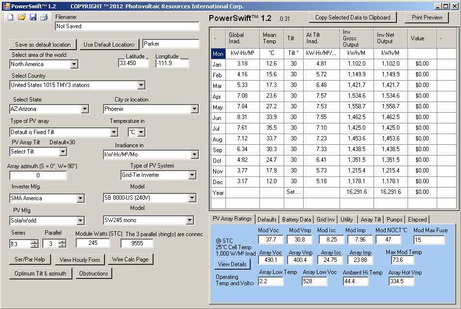This screenshot has height=309, width=461.
Task: Click Use Default Location button
Action: [x=109, y=45]
